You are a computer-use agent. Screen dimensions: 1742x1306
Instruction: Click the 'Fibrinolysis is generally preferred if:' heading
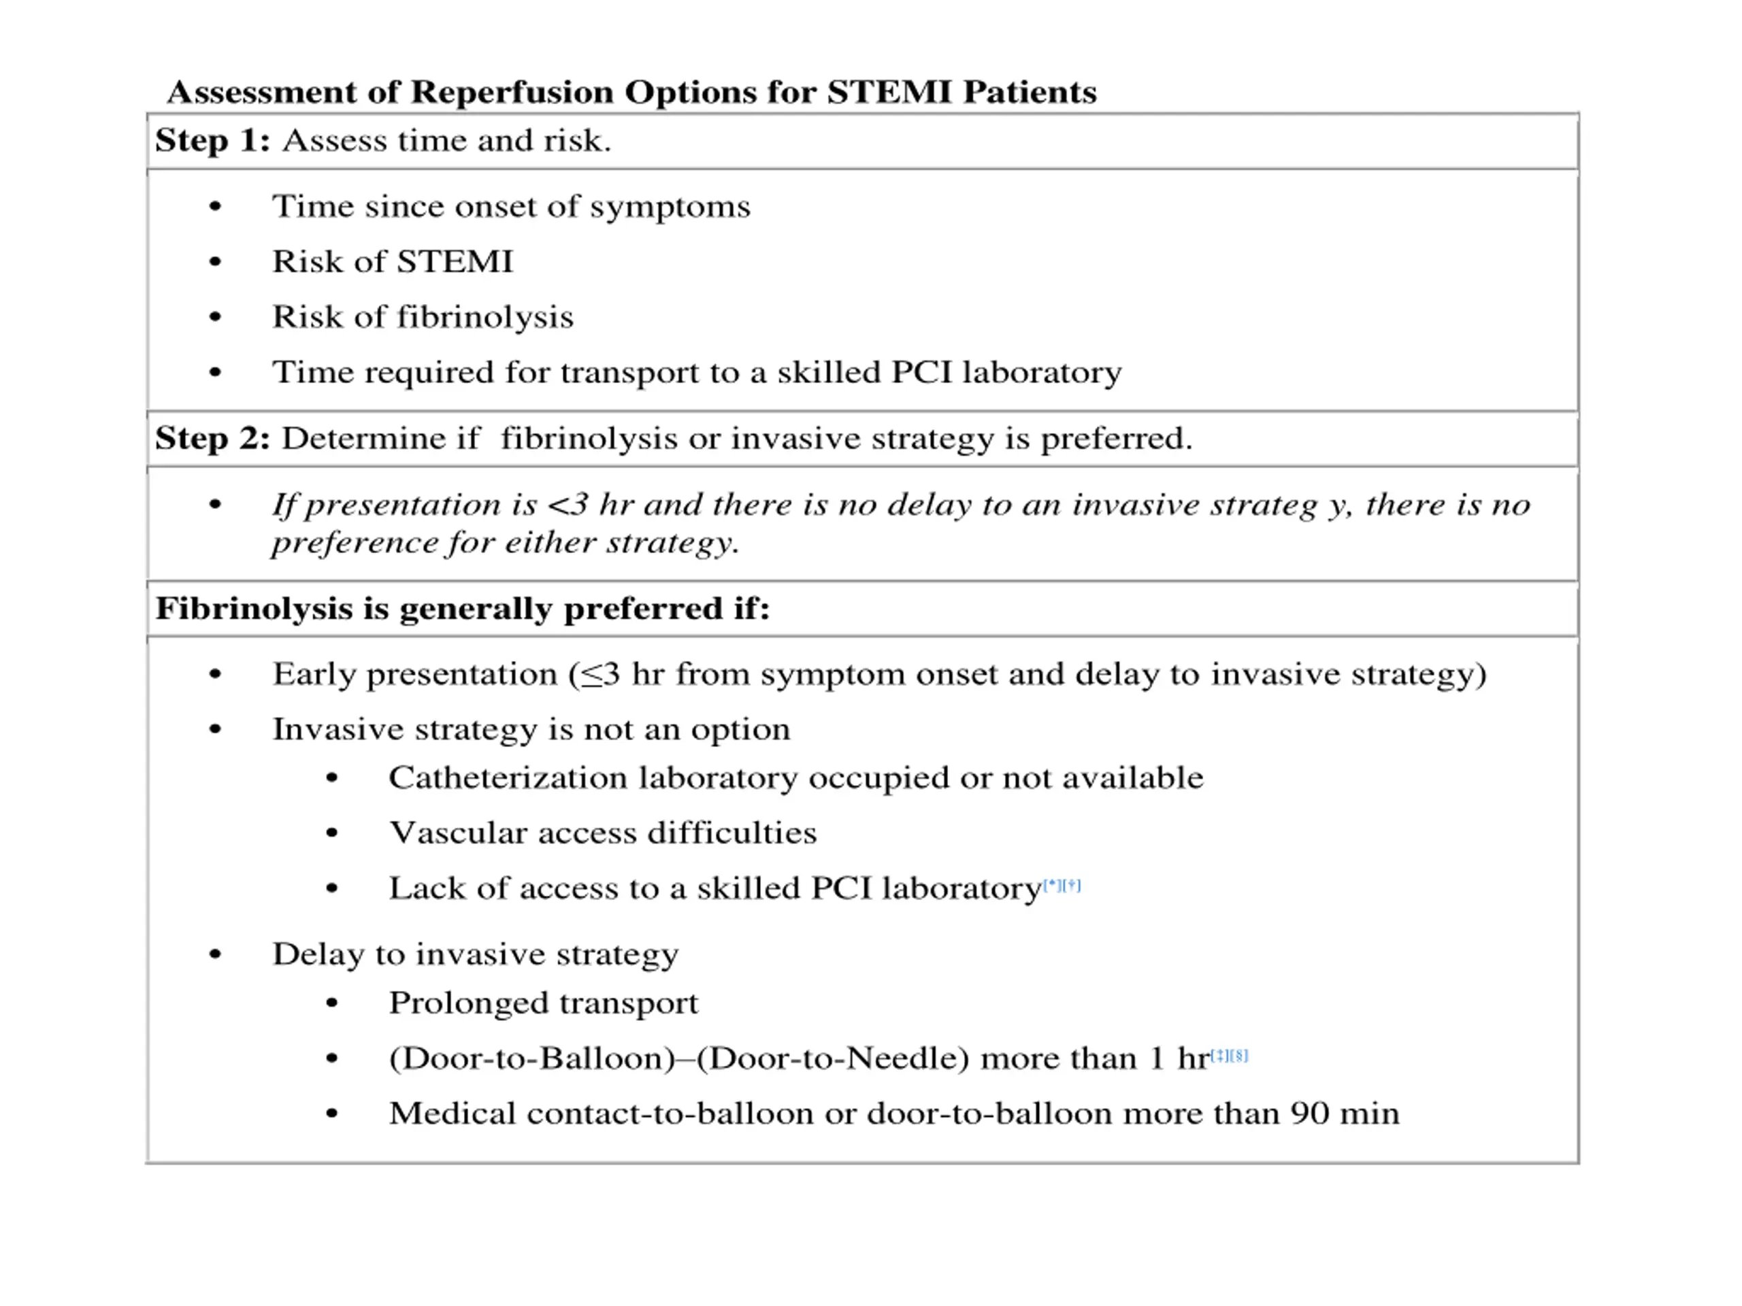[462, 609]
